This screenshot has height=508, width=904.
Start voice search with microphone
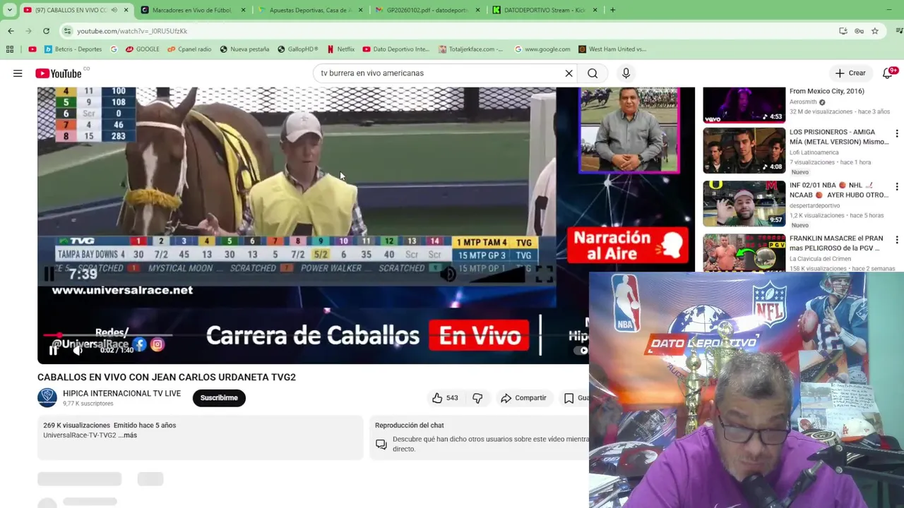(x=626, y=73)
